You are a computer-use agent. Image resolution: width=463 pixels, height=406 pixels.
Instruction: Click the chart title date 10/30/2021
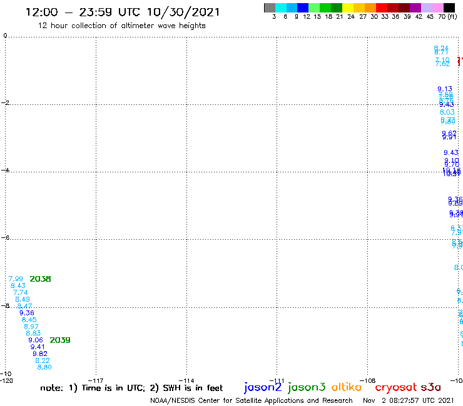coord(183,12)
